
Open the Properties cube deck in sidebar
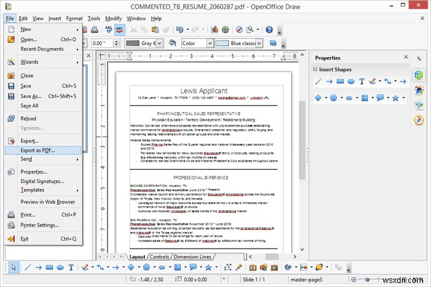pos(418,75)
